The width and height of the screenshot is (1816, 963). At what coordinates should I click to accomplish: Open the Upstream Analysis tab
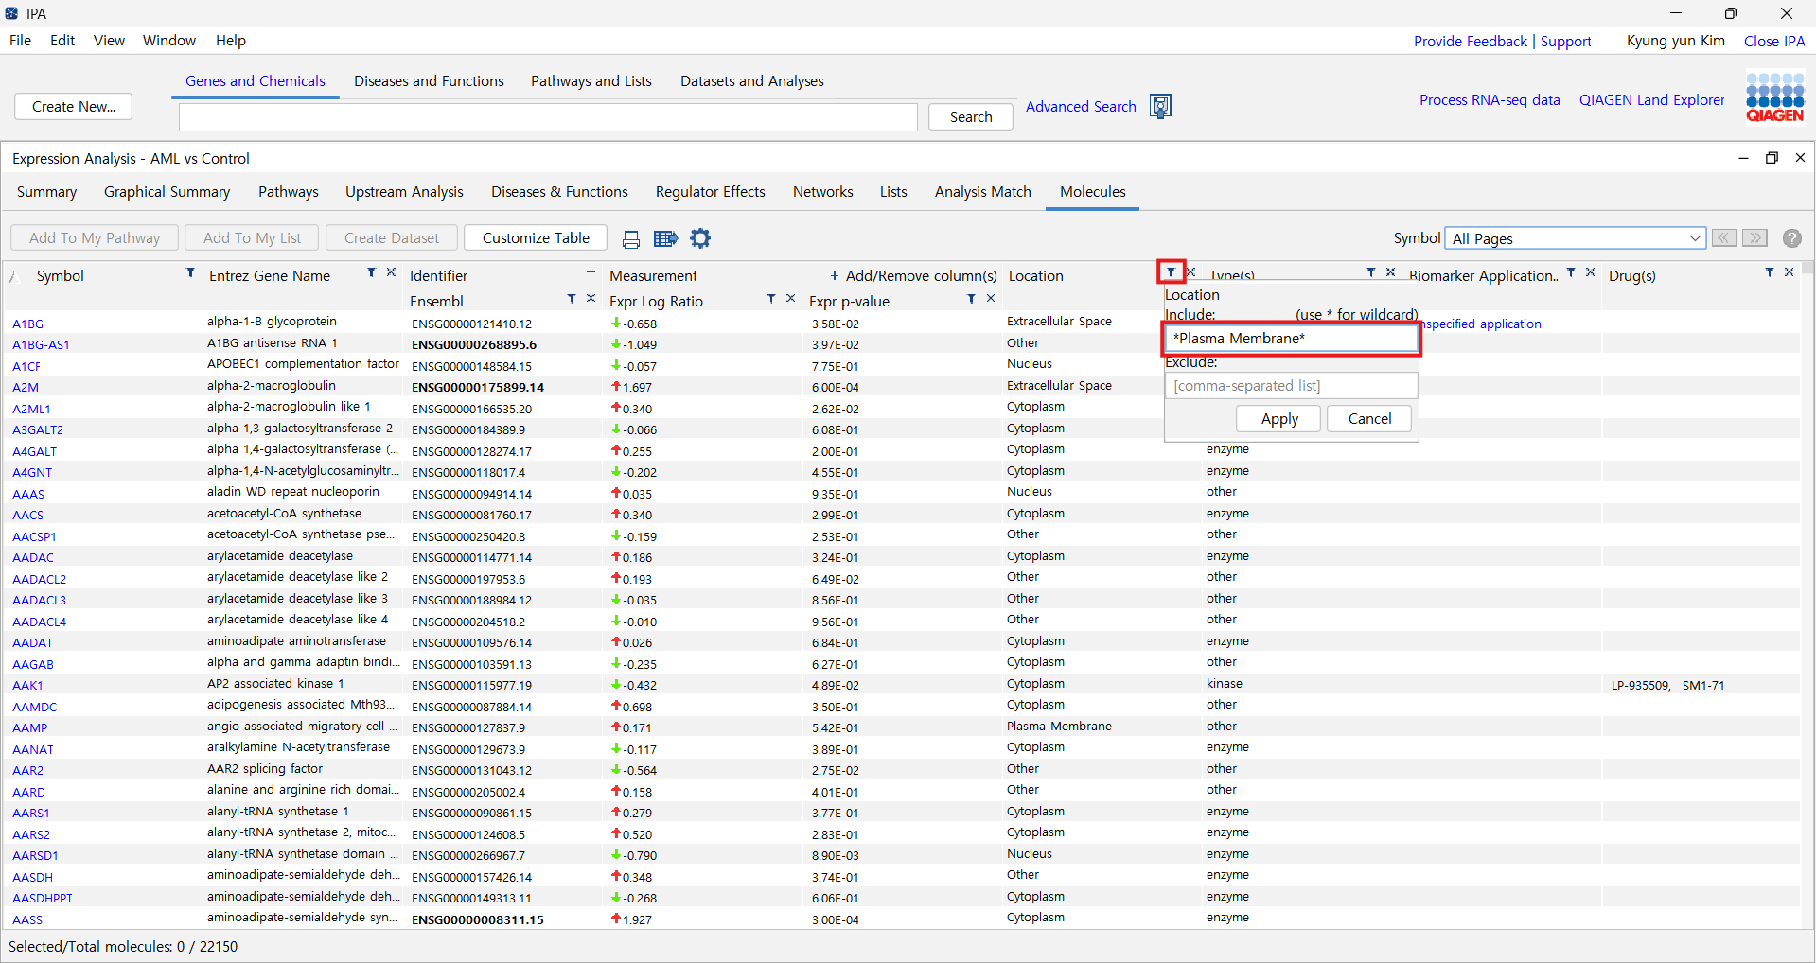coord(404,191)
